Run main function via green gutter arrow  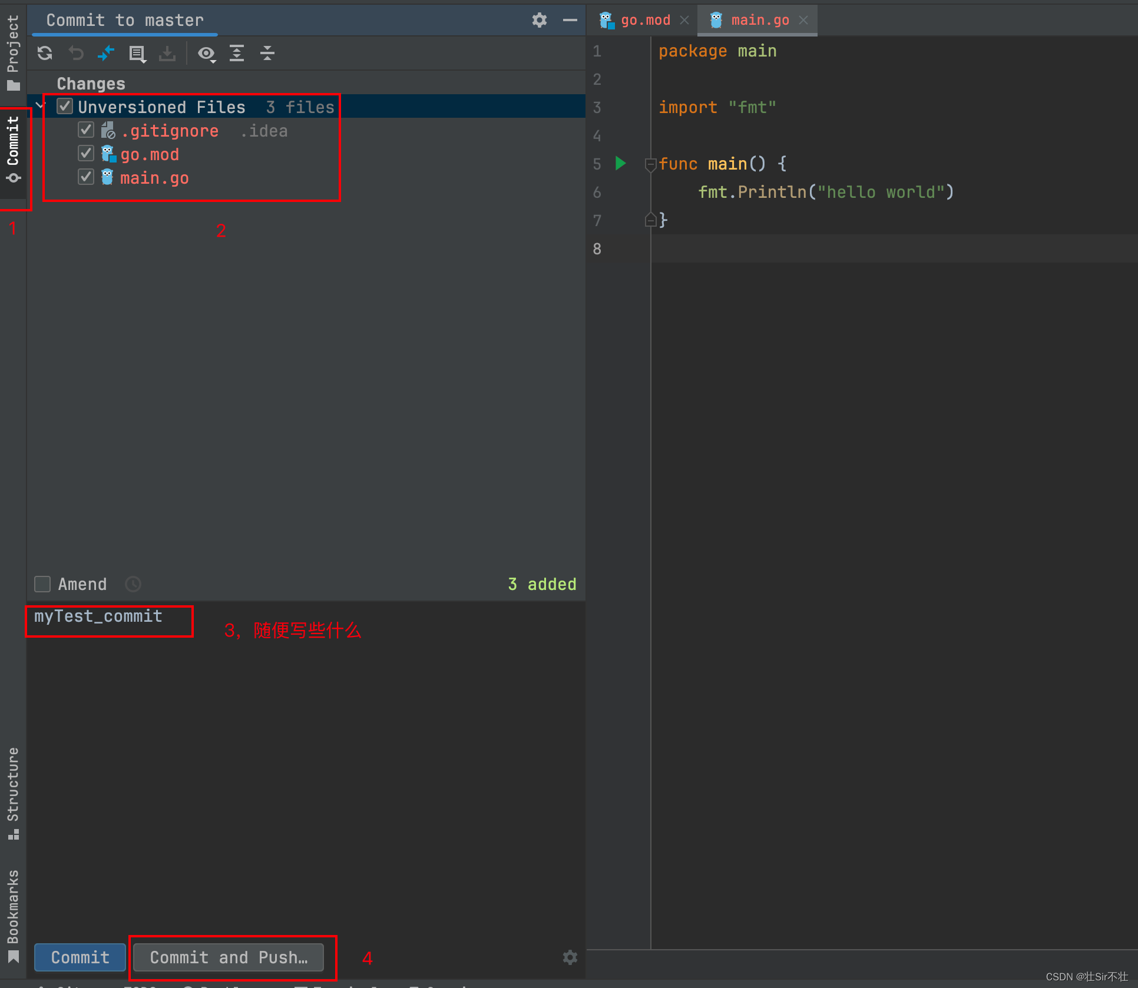(x=620, y=163)
